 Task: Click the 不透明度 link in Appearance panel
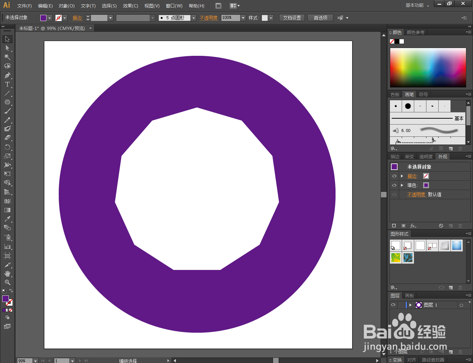coord(416,194)
